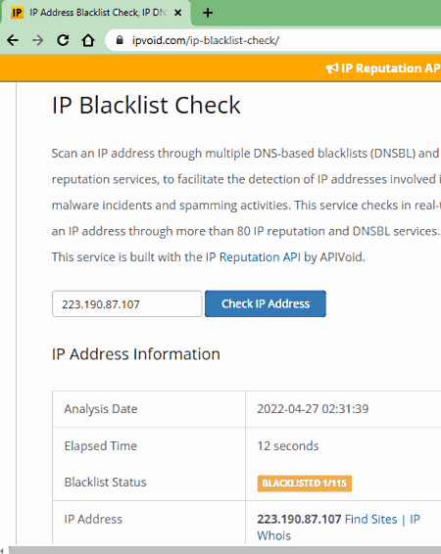
Task: Open a new tab with the plus icon
Action: pyautogui.click(x=208, y=13)
